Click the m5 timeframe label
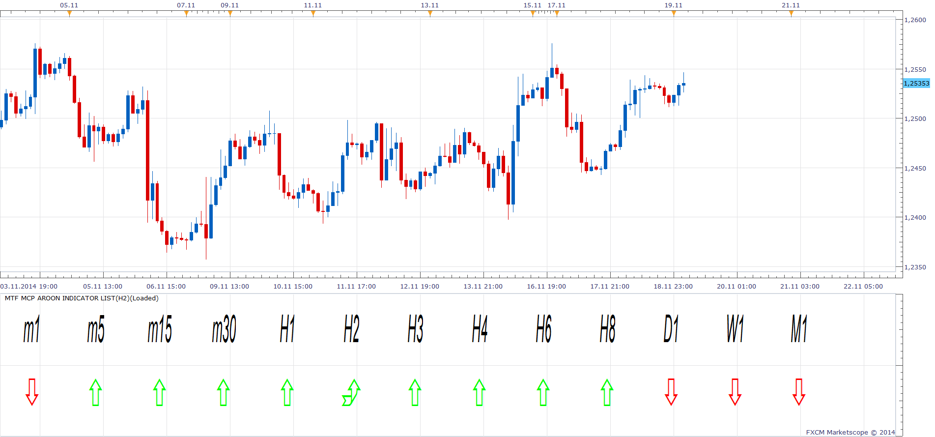This screenshot has height=437, width=935. pos(96,329)
